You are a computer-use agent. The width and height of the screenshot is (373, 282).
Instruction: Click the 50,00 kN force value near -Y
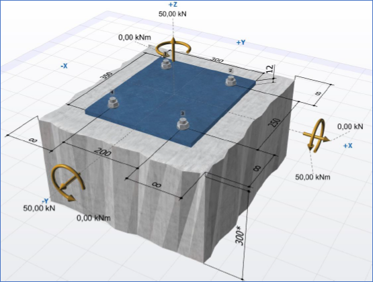tap(39, 208)
